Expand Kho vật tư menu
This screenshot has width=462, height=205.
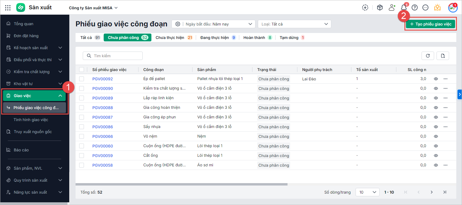[34, 84]
